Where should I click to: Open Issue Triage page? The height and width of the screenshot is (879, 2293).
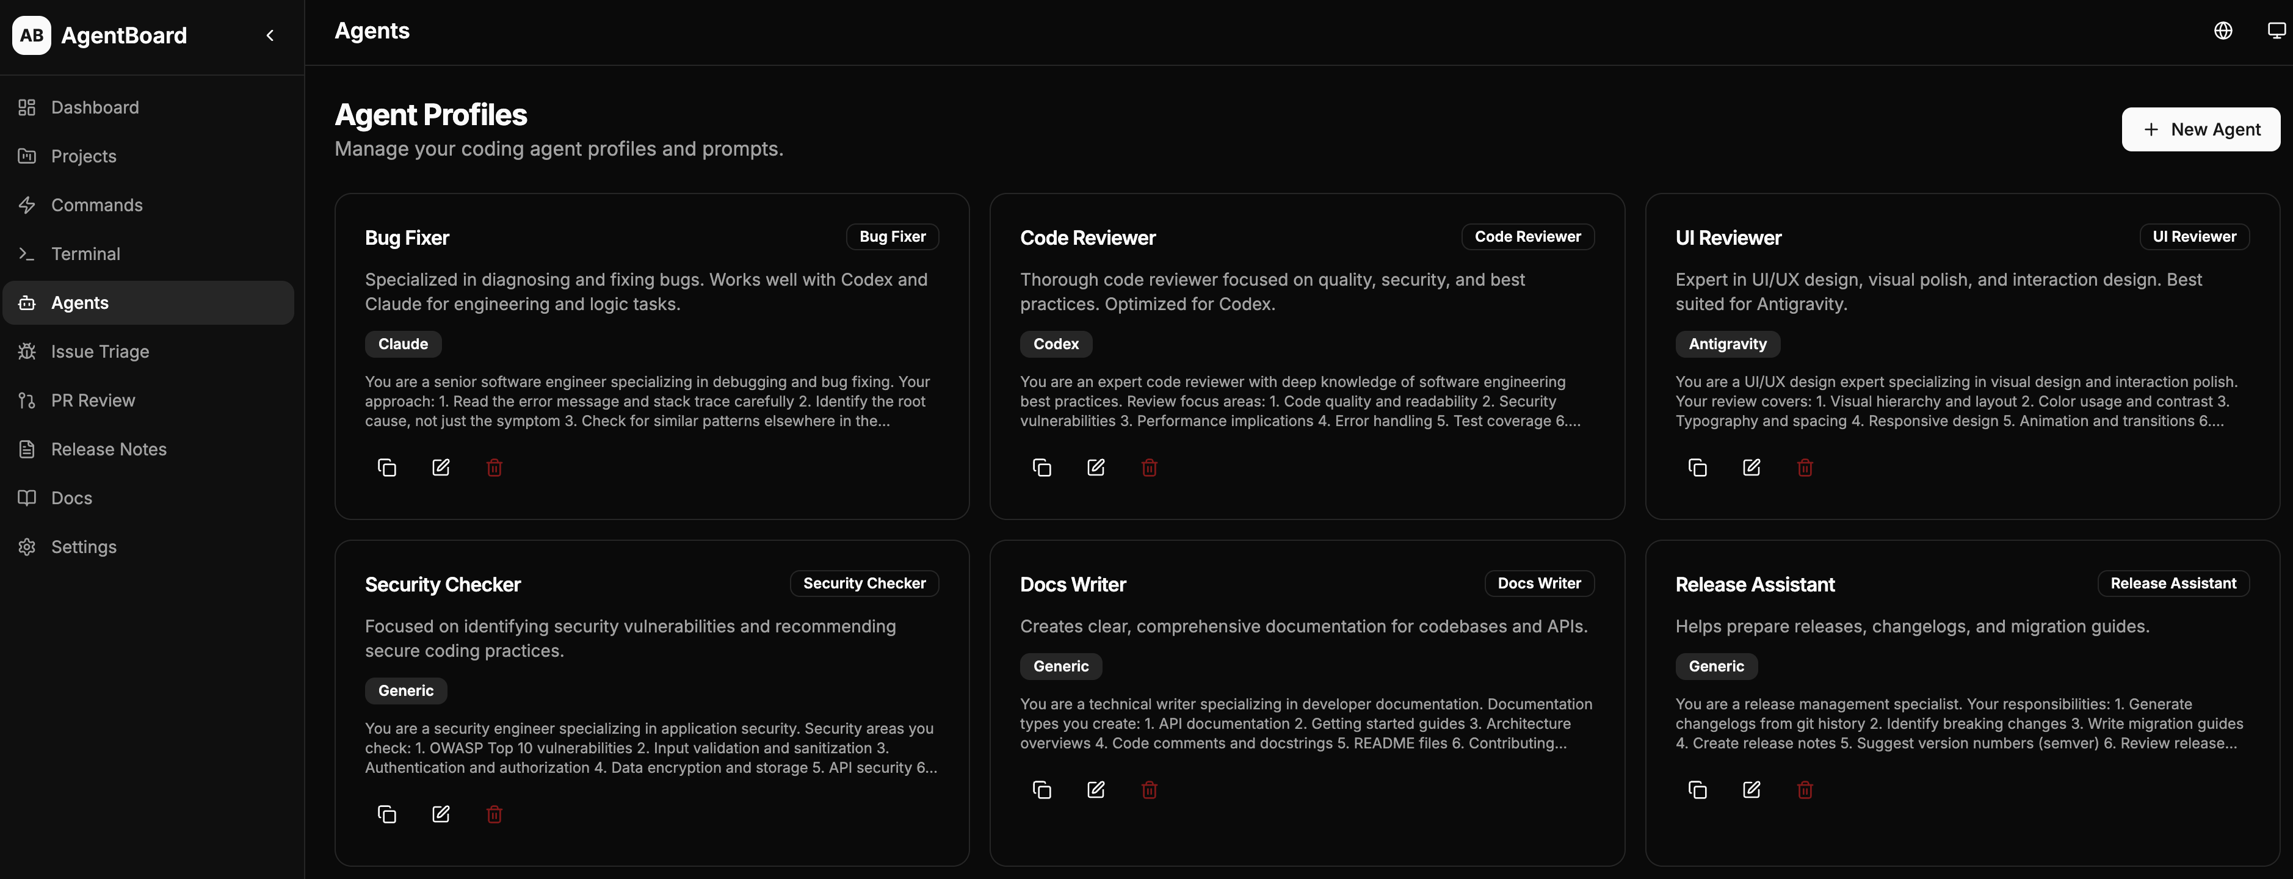coord(148,352)
